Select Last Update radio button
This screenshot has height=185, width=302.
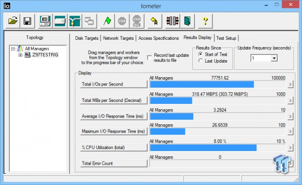(x=201, y=61)
